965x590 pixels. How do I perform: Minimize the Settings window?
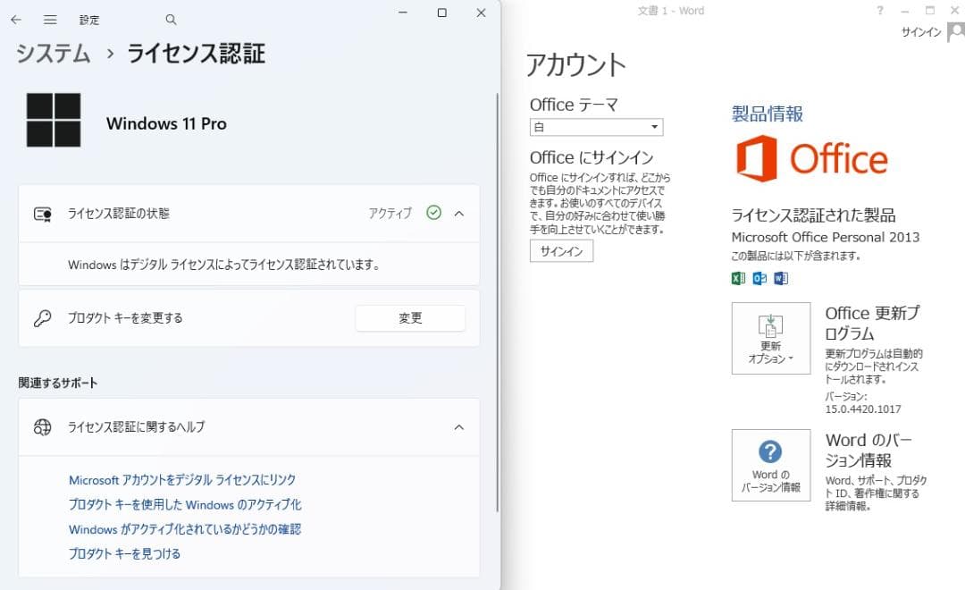tap(403, 13)
